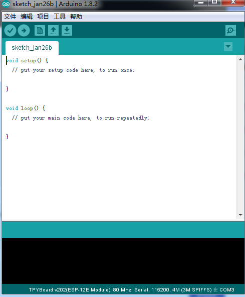Viewport: 245px width, 297px height.
Task: Open a sketch with the up-arrow icon
Action: click(53, 31)
